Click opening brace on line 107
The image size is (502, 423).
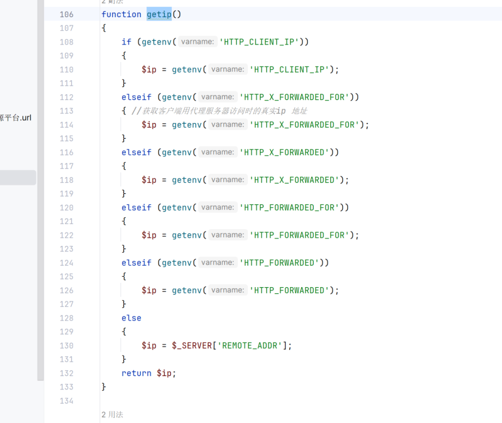point(104,28)
